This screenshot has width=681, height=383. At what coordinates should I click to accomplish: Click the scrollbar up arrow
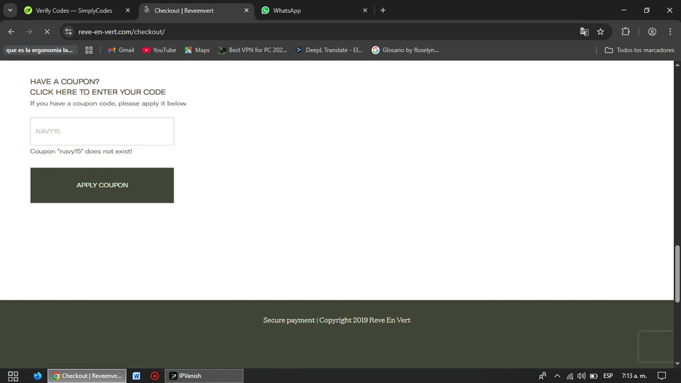click(x=677, y=65)
